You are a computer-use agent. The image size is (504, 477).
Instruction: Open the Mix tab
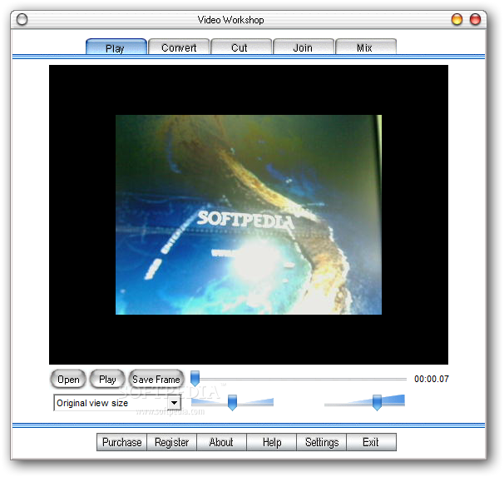point(366,47)
